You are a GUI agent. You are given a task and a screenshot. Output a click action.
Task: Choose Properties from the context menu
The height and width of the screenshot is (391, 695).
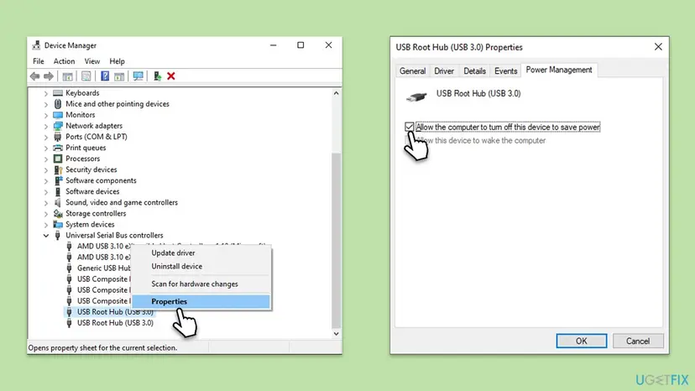(x=201, y=301)
